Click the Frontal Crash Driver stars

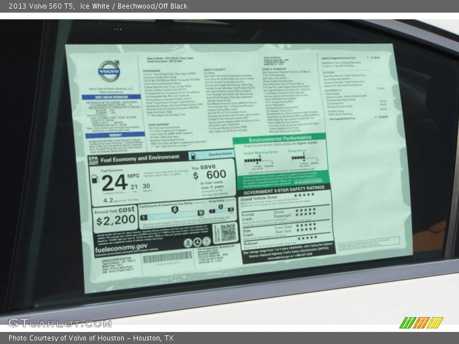[x=306, y=211]
